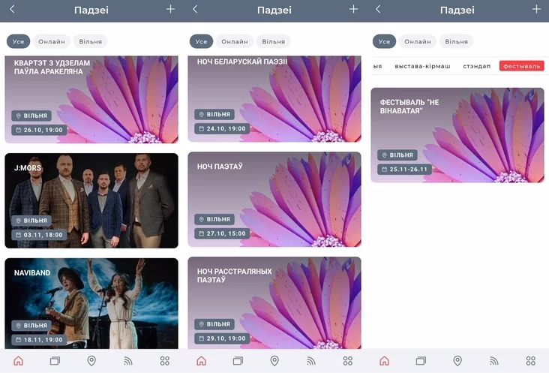Go back using left phone's back arrow
Screen dimensions: 549x373
tap(12, 9)
